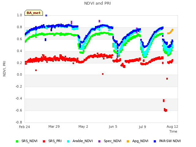This screenshot has width=196, height=147.
Task: Toggle the SRS_PRI series label
Action: (x=55, y=141)
